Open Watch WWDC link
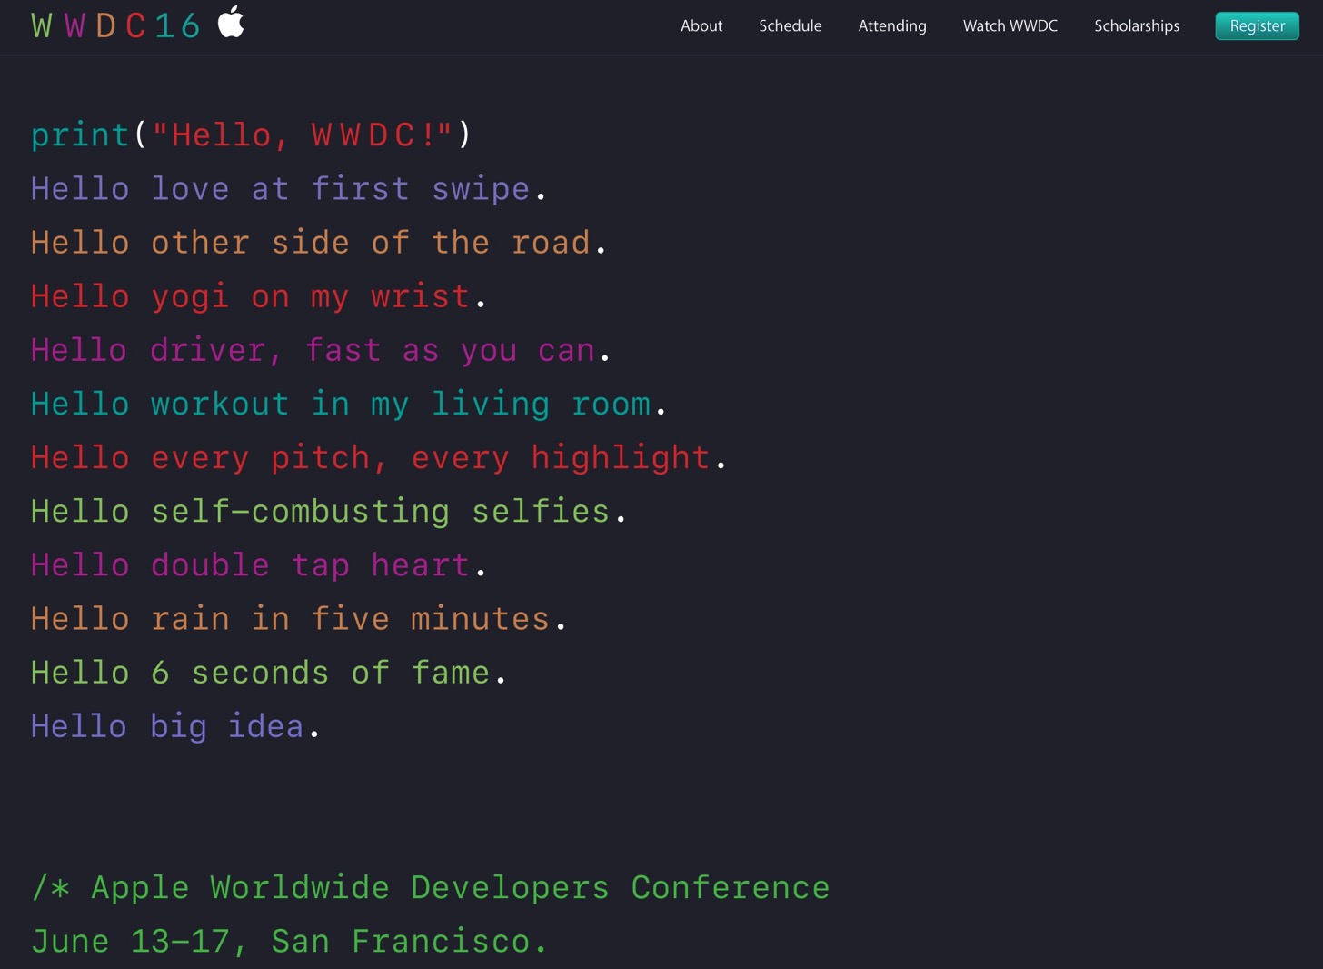 click(x=1010, y=25)
